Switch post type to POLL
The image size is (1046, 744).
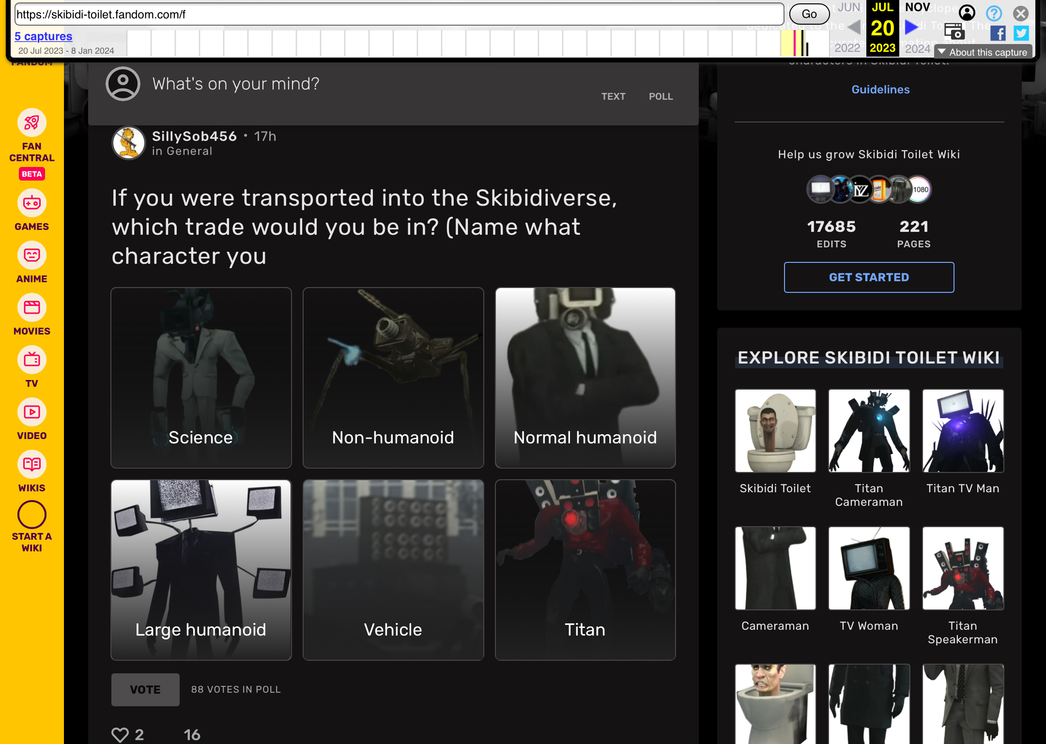tap(661, 96)
